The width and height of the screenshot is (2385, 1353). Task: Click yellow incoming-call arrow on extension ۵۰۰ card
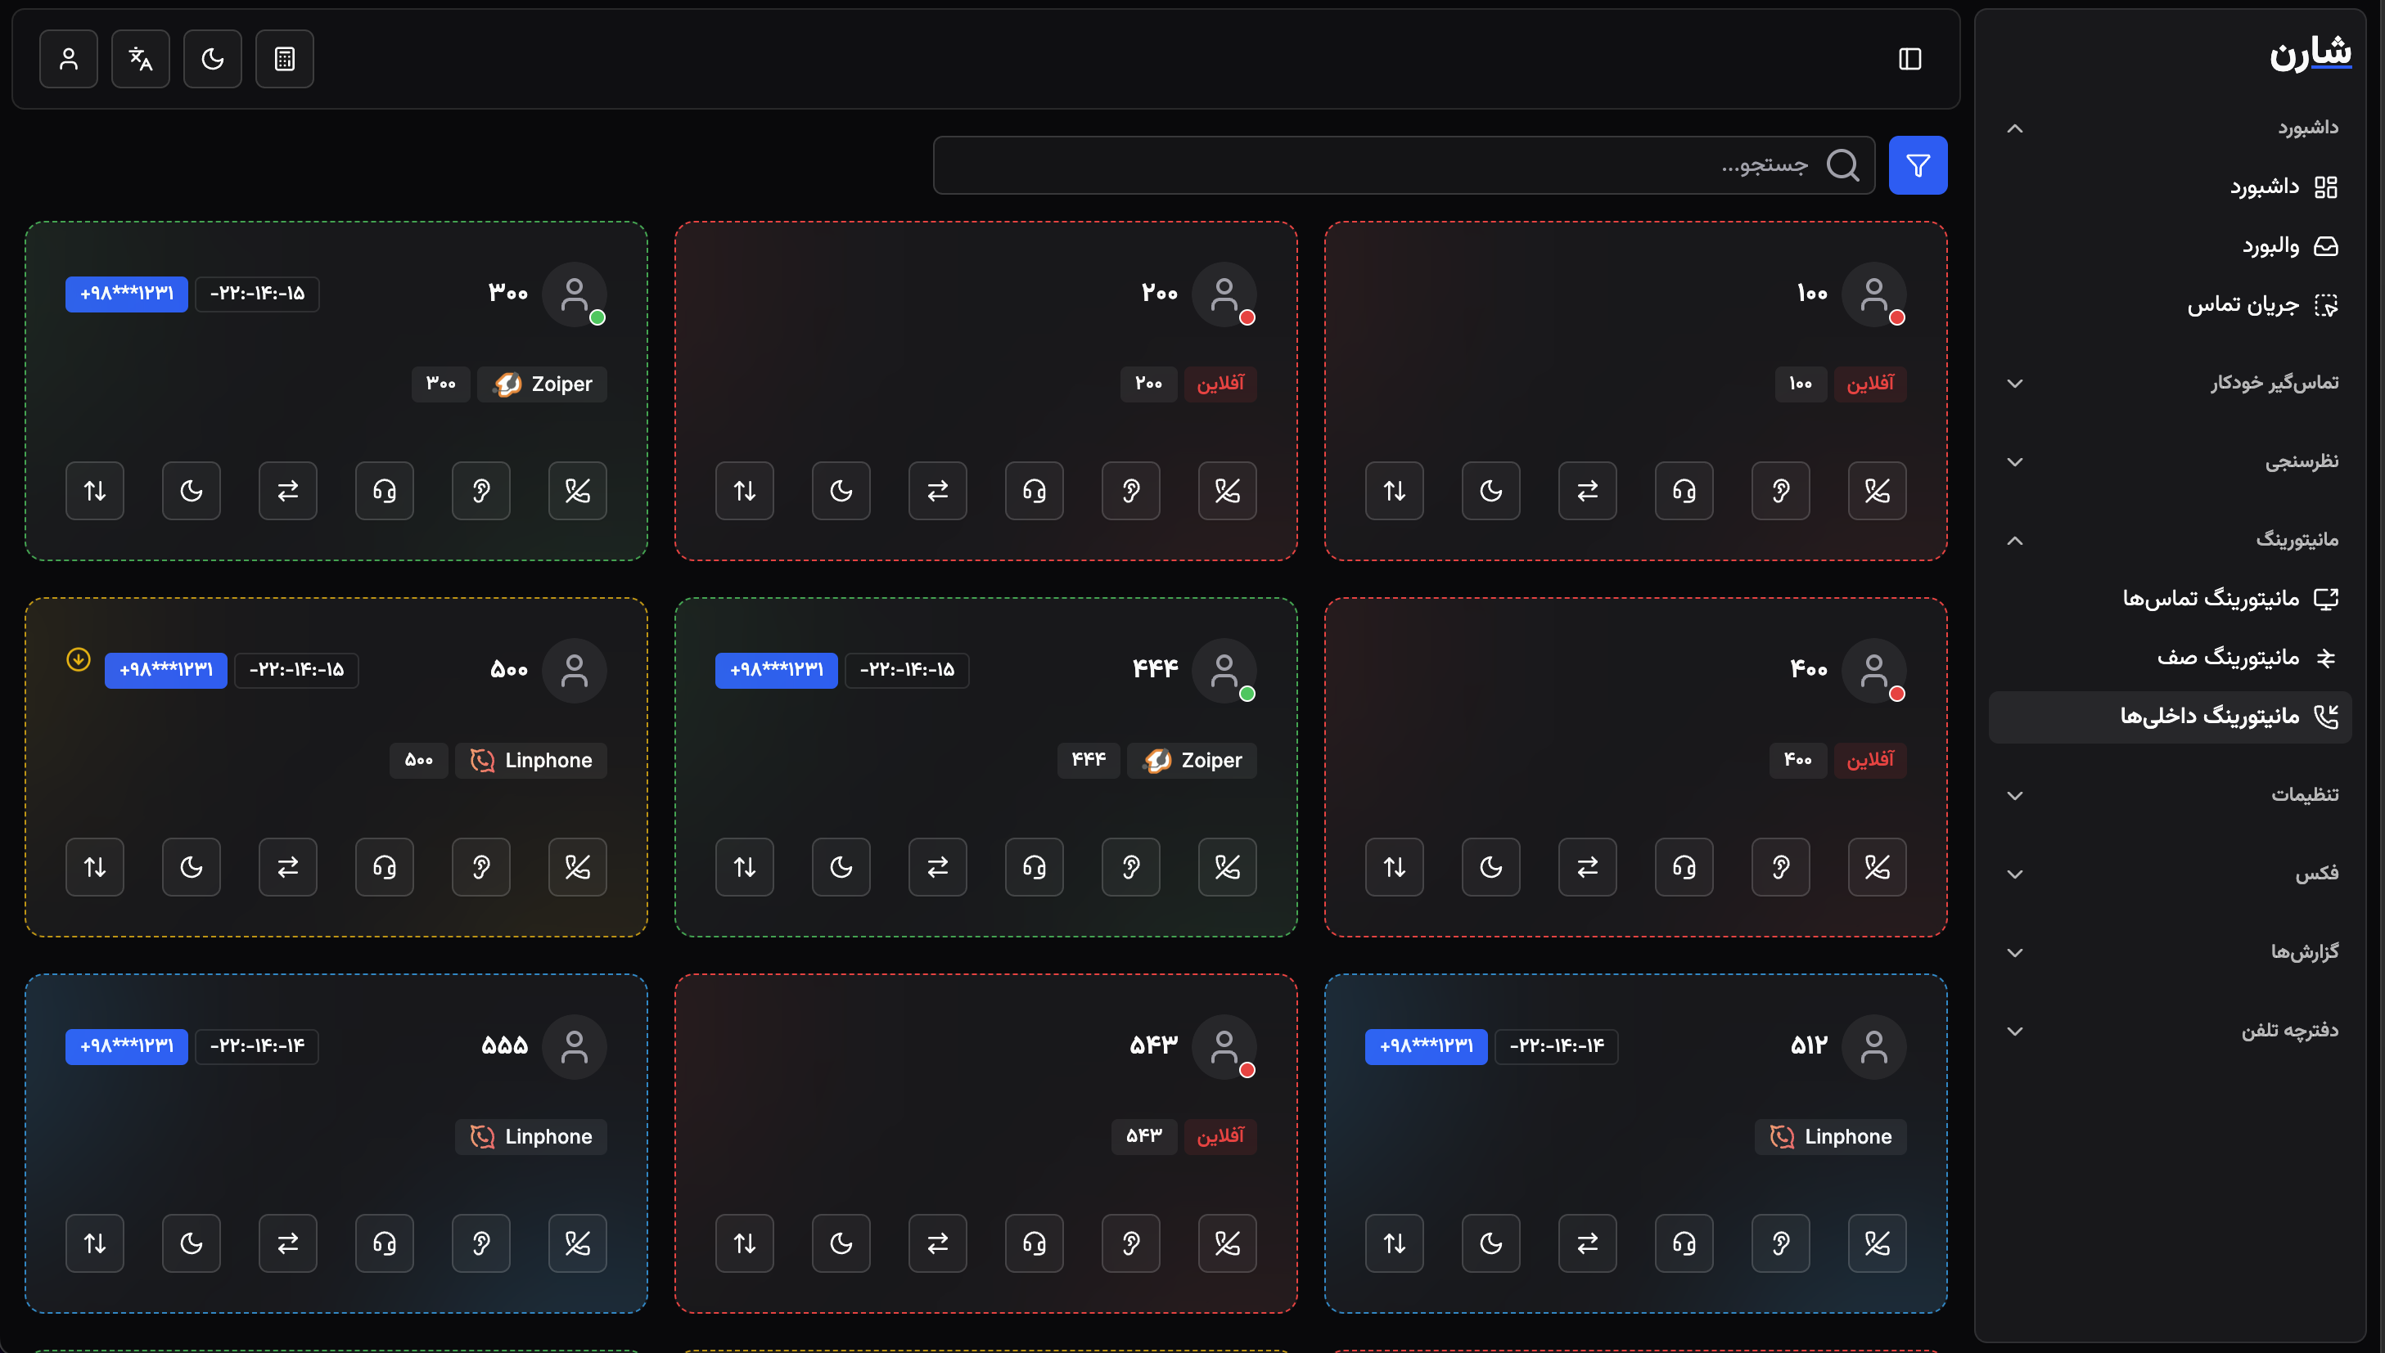[78, 660]
